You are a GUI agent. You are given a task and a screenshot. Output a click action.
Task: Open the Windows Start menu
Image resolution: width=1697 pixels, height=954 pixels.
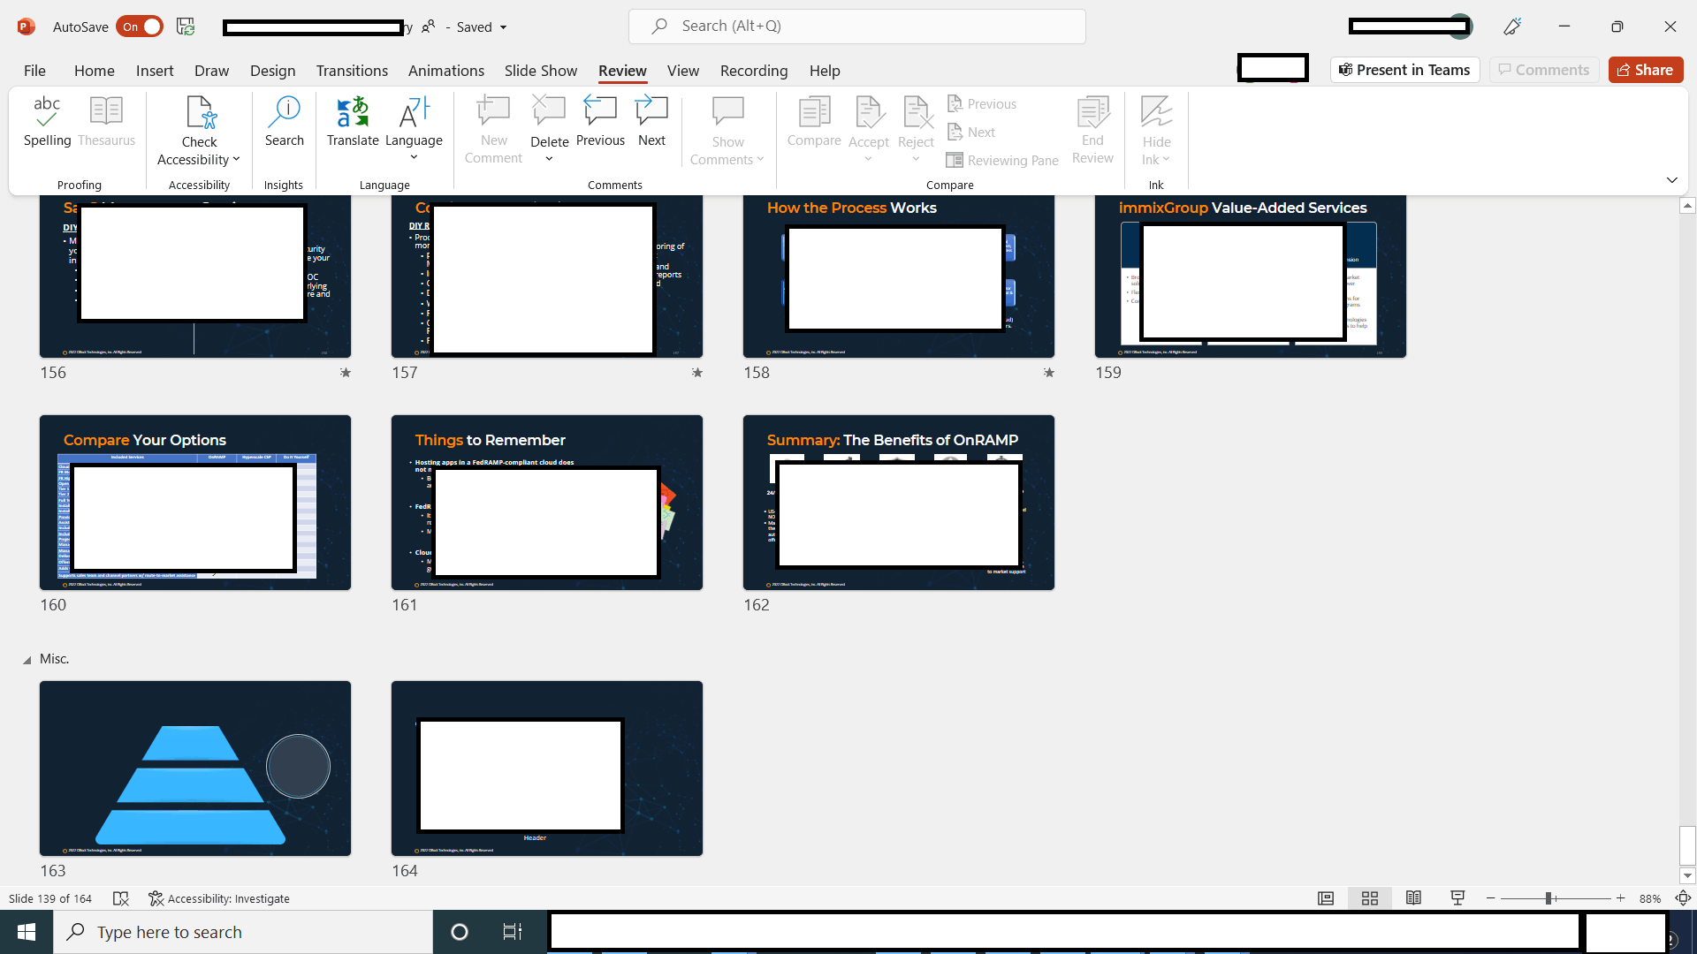click(x=27, y=932)
